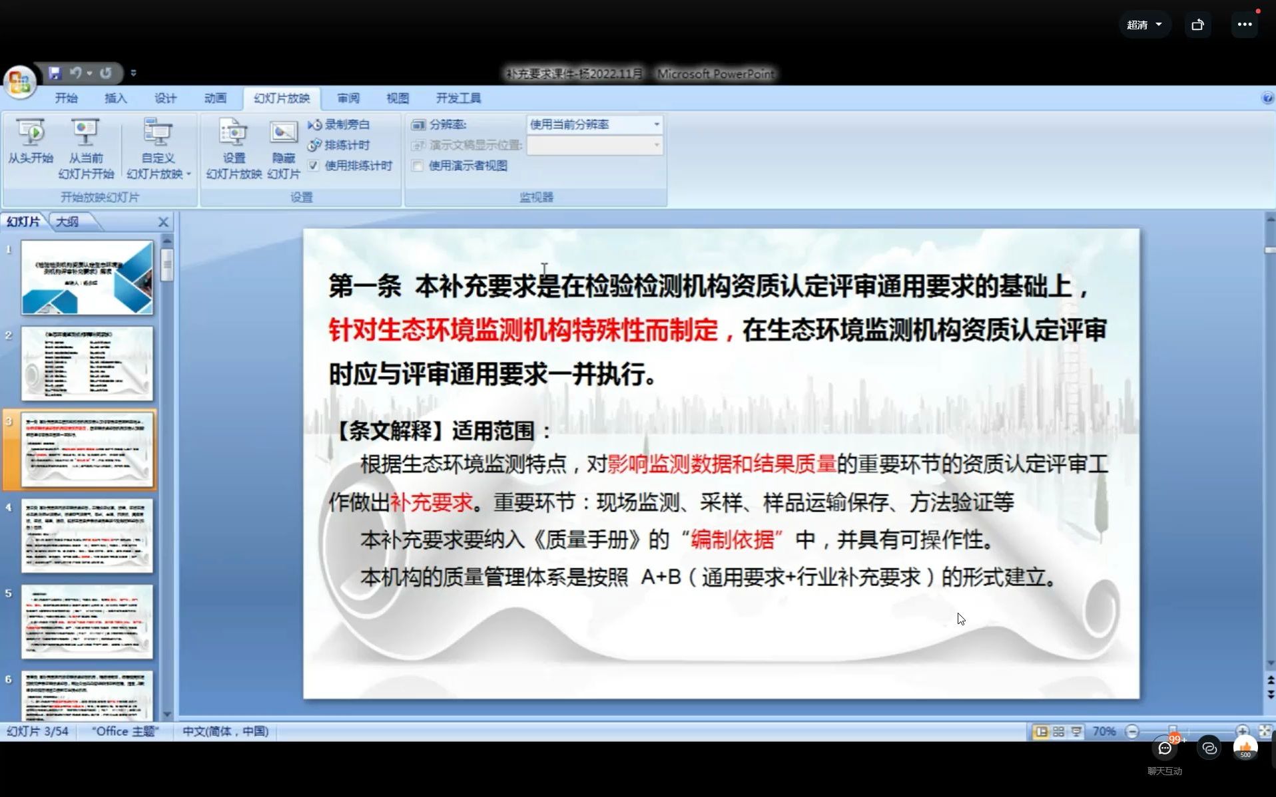Undo the last action

pos(75,73)
